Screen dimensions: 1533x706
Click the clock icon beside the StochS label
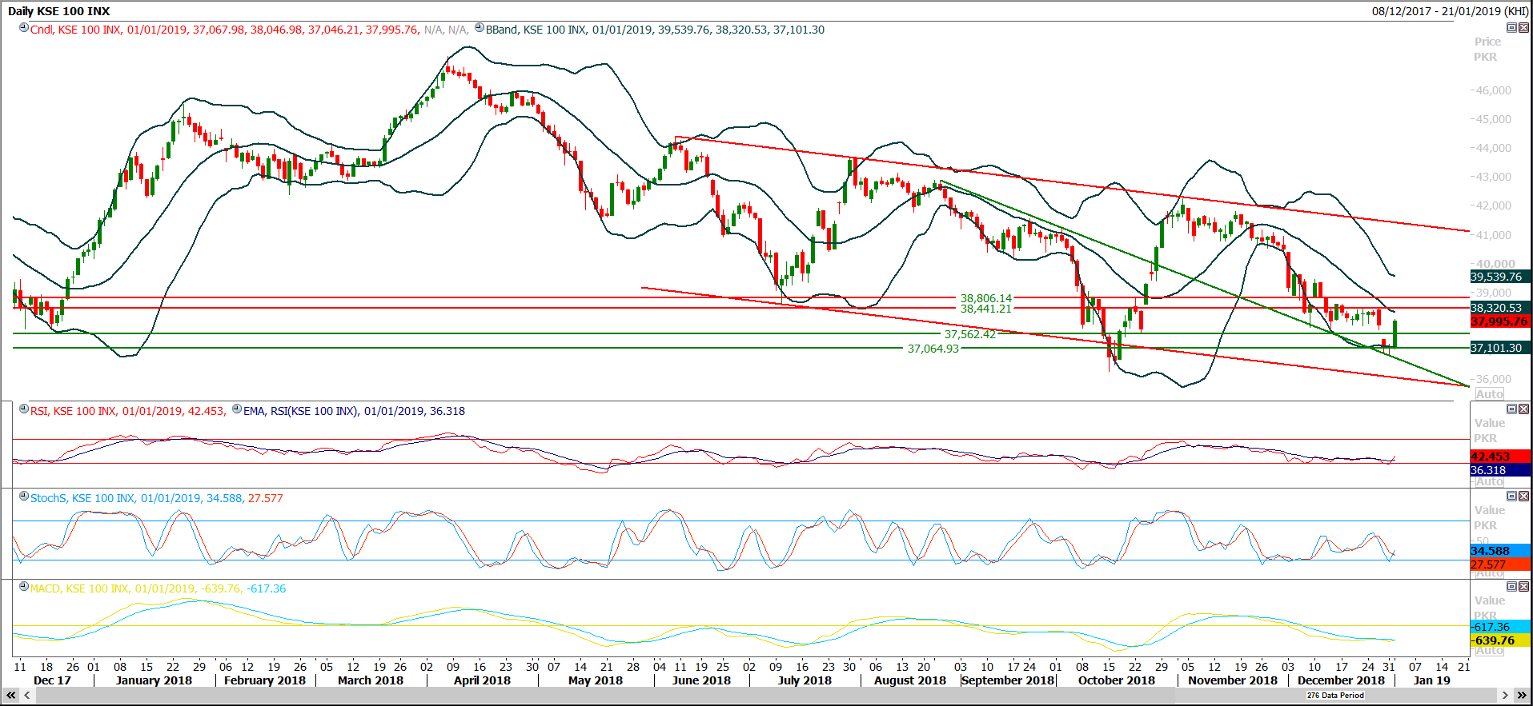click(24, 497)
